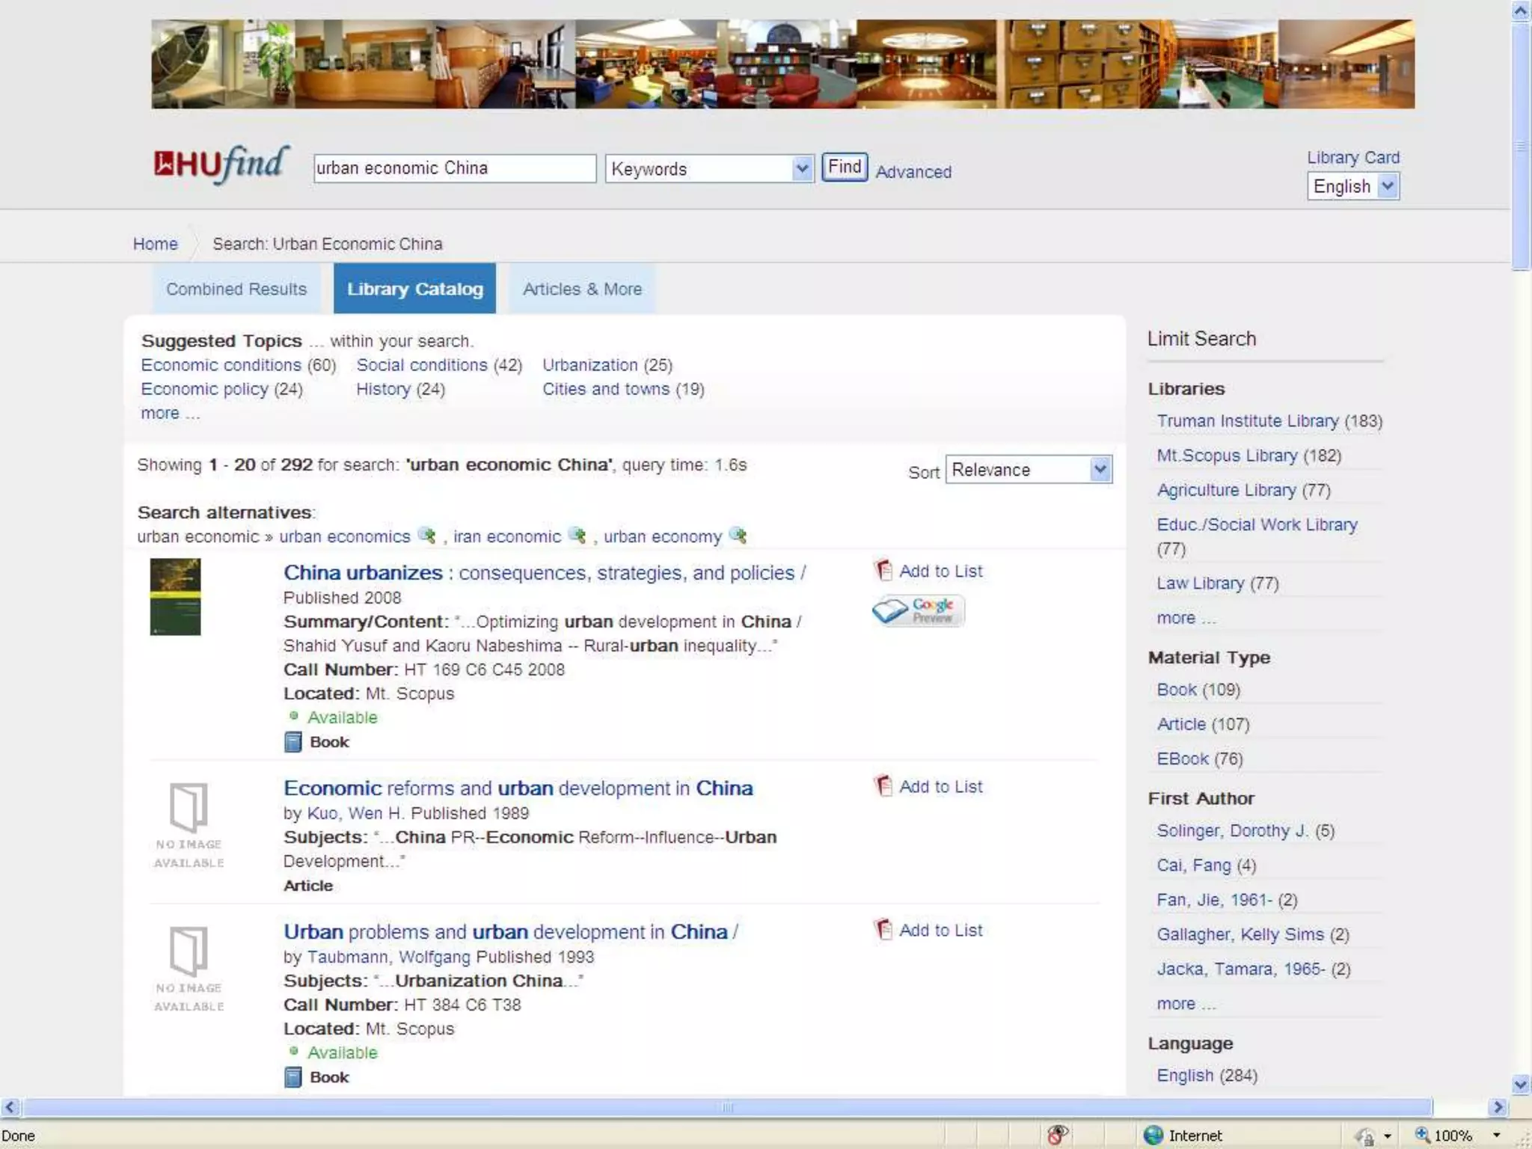The height and width of the screenshot is (1149, 1532).
Task: Switch to the Articles & More tab
Action: (x=582, y=289)
